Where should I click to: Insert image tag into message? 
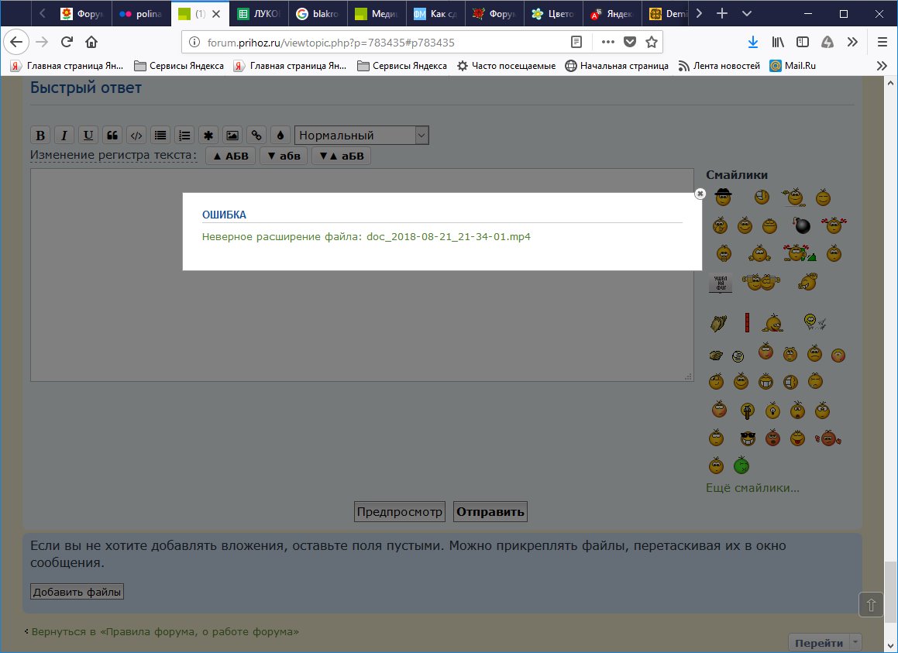point(232,136)
